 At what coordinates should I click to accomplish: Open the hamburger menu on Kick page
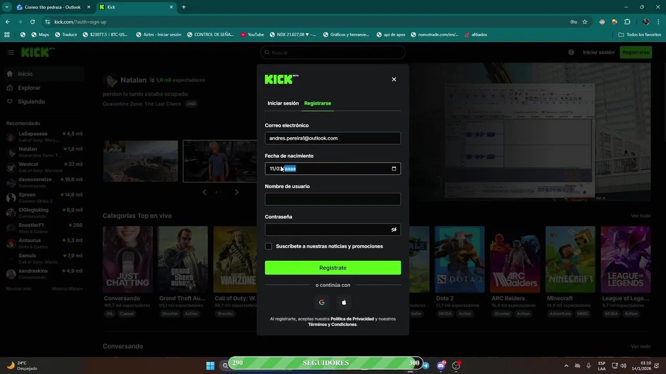click(x=11, y=52)
